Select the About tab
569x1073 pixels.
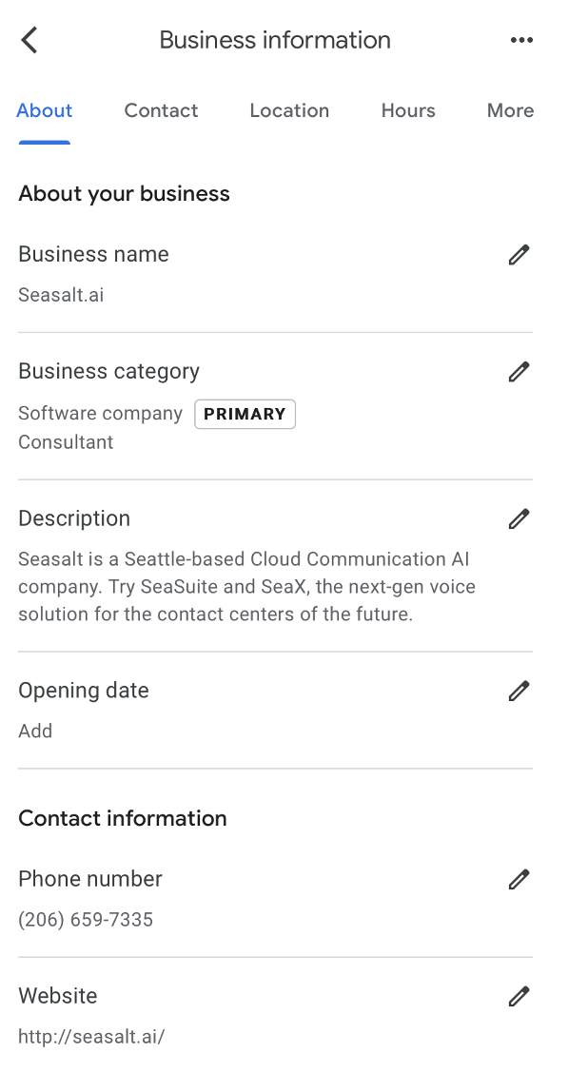pos(45,111)
